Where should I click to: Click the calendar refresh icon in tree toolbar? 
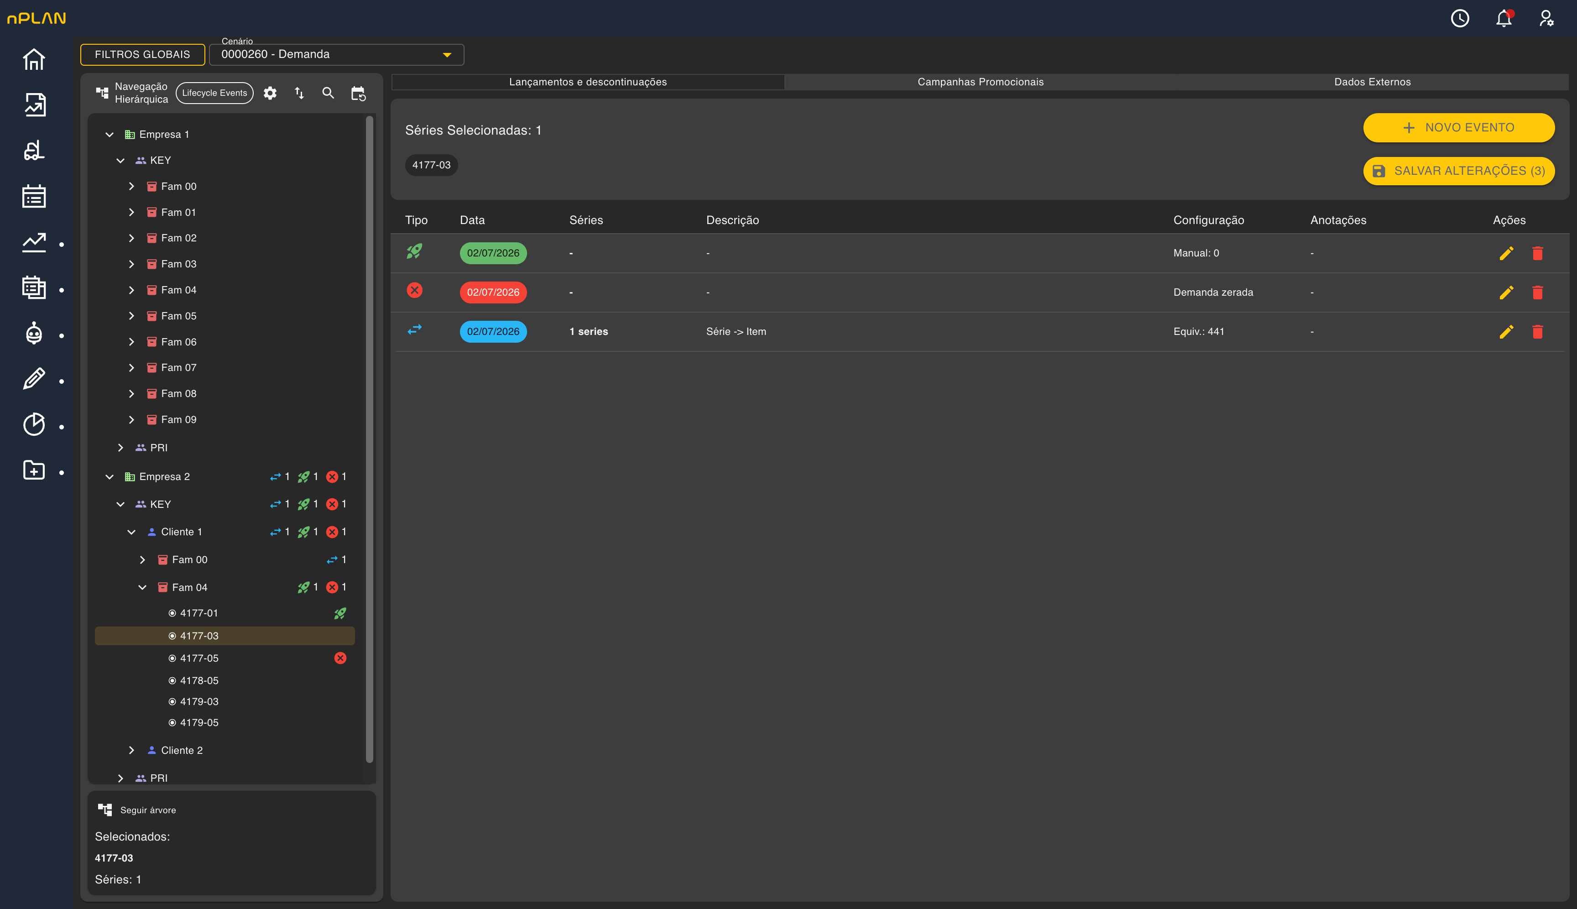(x=358, y=94)
